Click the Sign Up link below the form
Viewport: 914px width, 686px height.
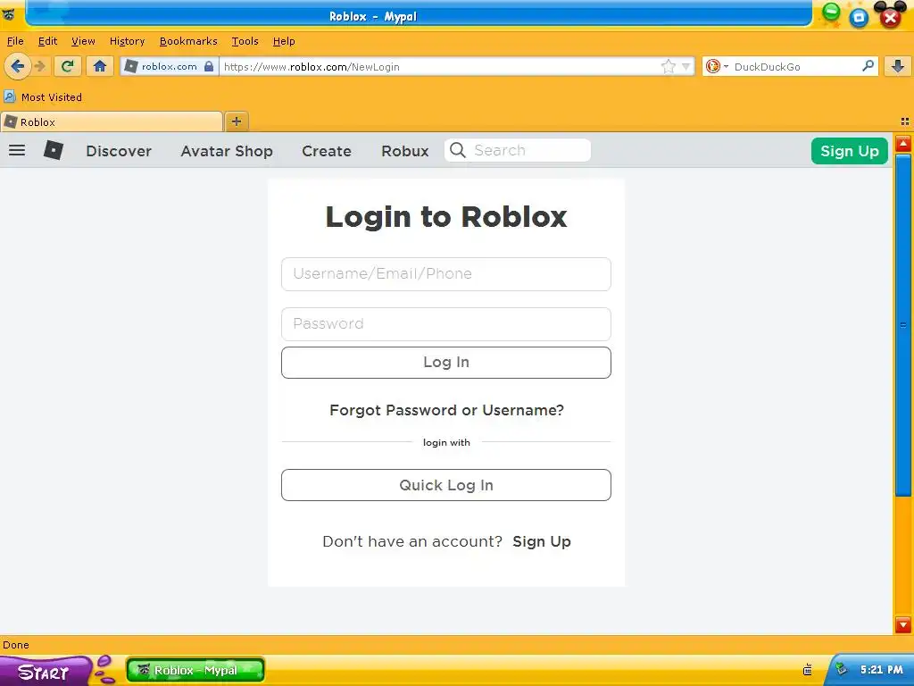[542, 542]
